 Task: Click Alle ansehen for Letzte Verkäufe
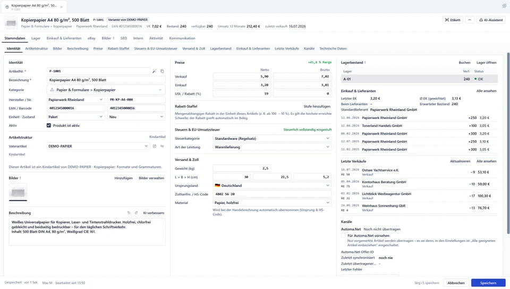[486, 161]
